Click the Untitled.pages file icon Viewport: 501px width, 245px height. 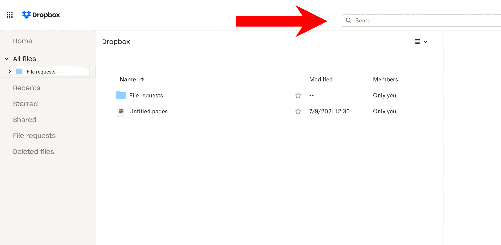[x=121, y=111]
